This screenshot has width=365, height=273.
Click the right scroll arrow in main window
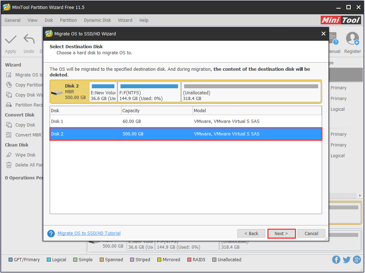coord(360,196)
